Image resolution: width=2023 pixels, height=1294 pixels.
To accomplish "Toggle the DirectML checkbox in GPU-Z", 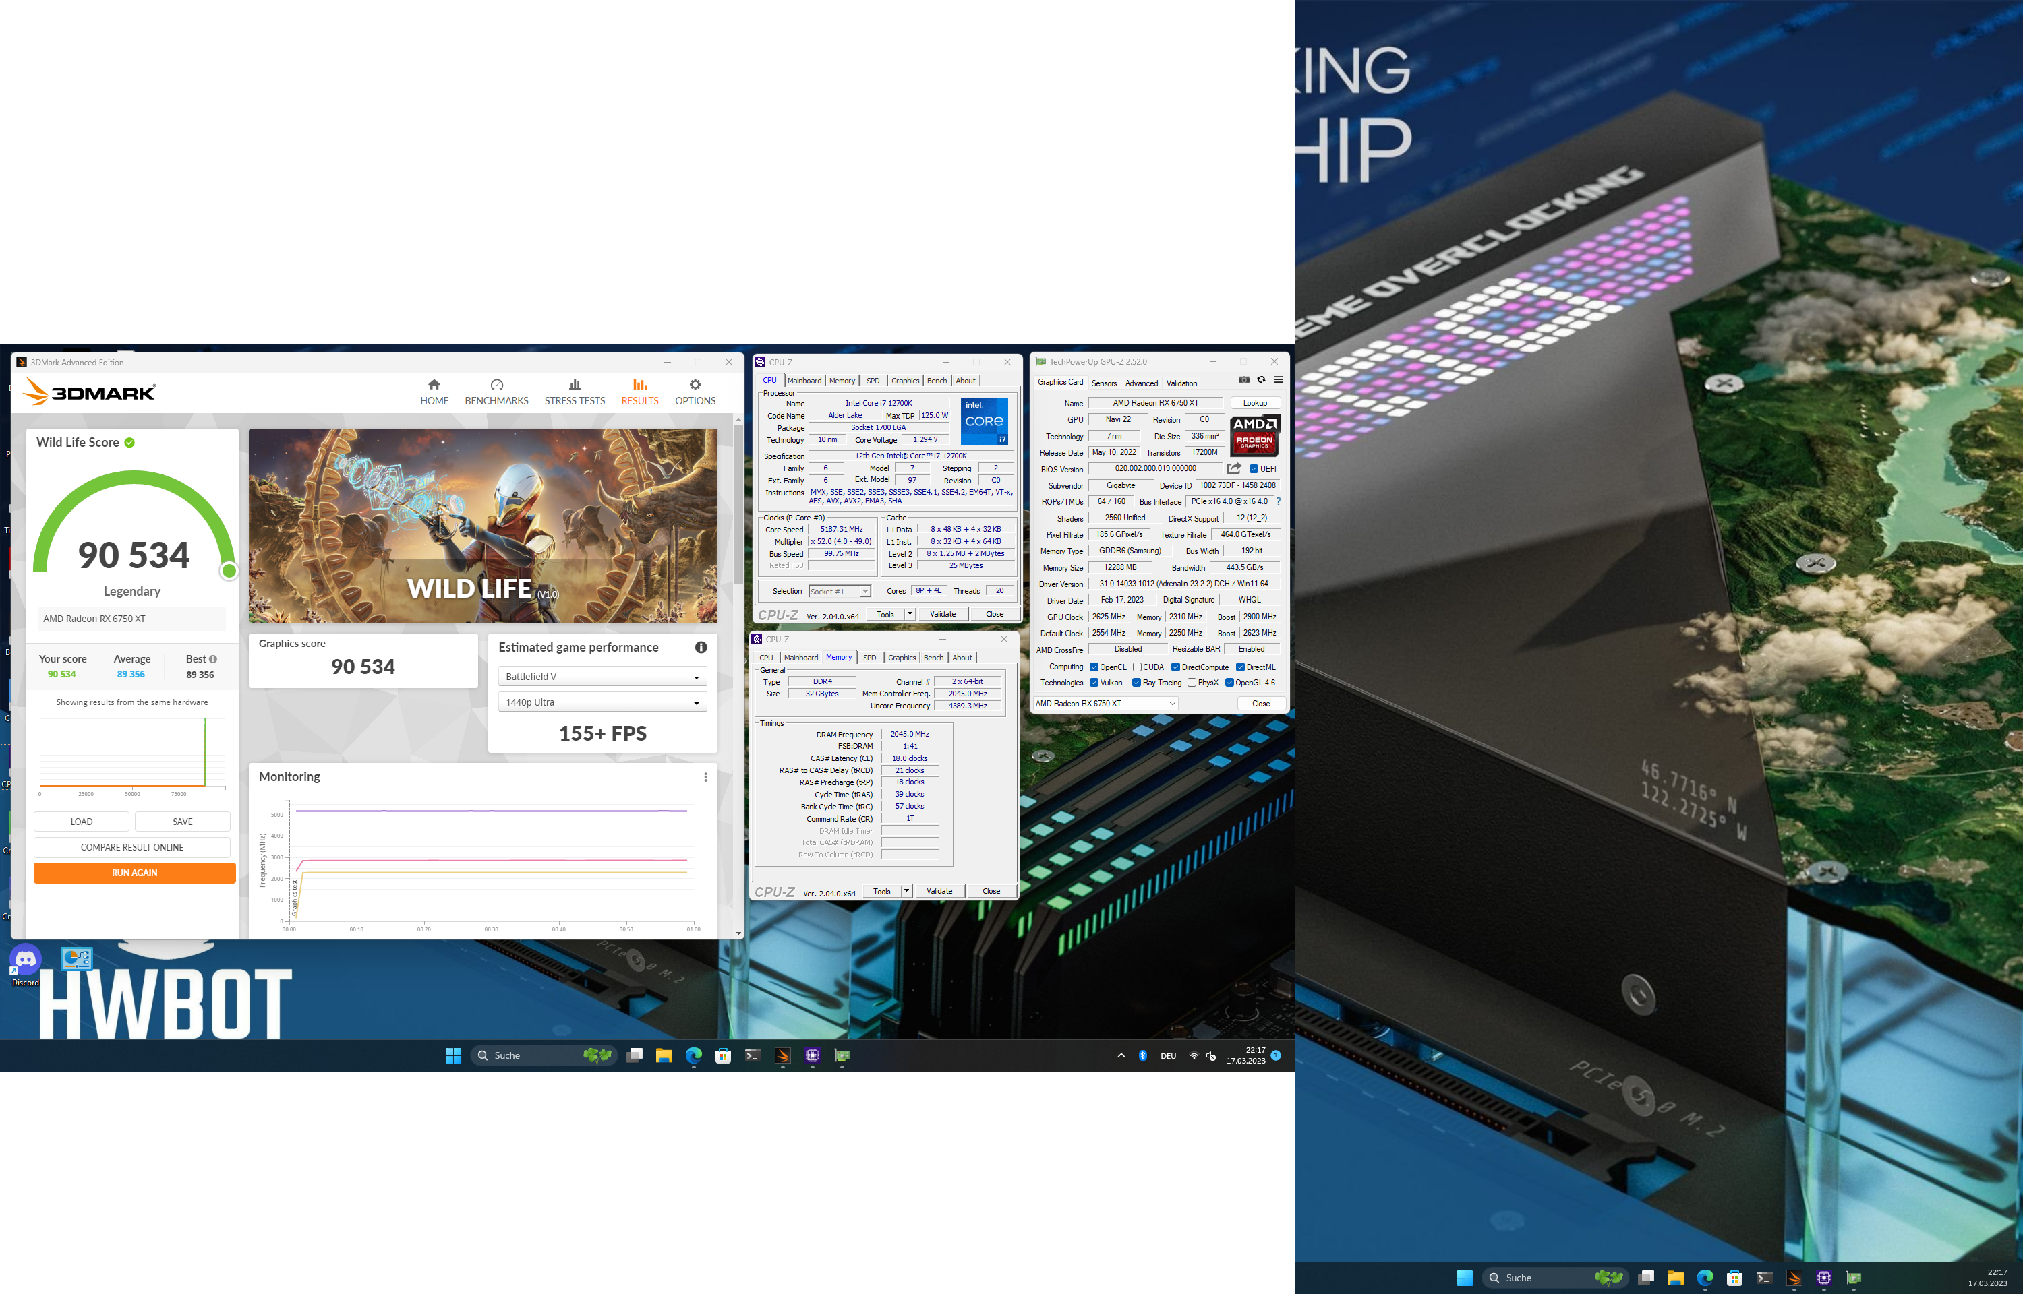I will pos(1239,667).
